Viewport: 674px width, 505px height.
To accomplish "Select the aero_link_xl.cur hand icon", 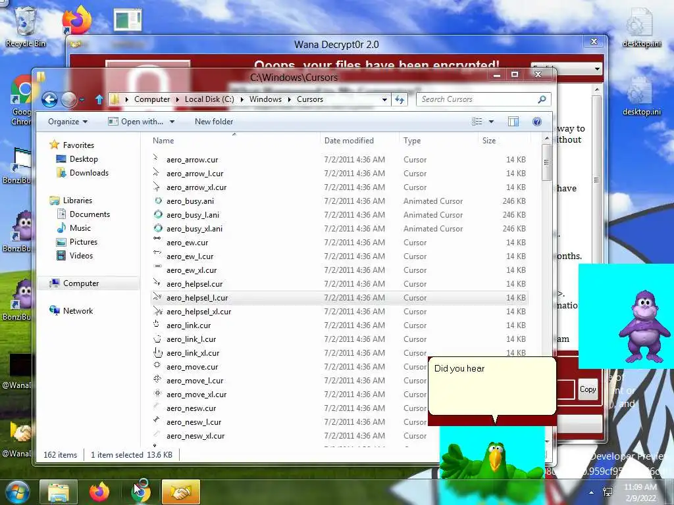I will tap(158, 352).
